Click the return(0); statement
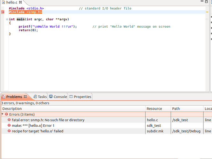Screen dimensions: 212x159 28,30
